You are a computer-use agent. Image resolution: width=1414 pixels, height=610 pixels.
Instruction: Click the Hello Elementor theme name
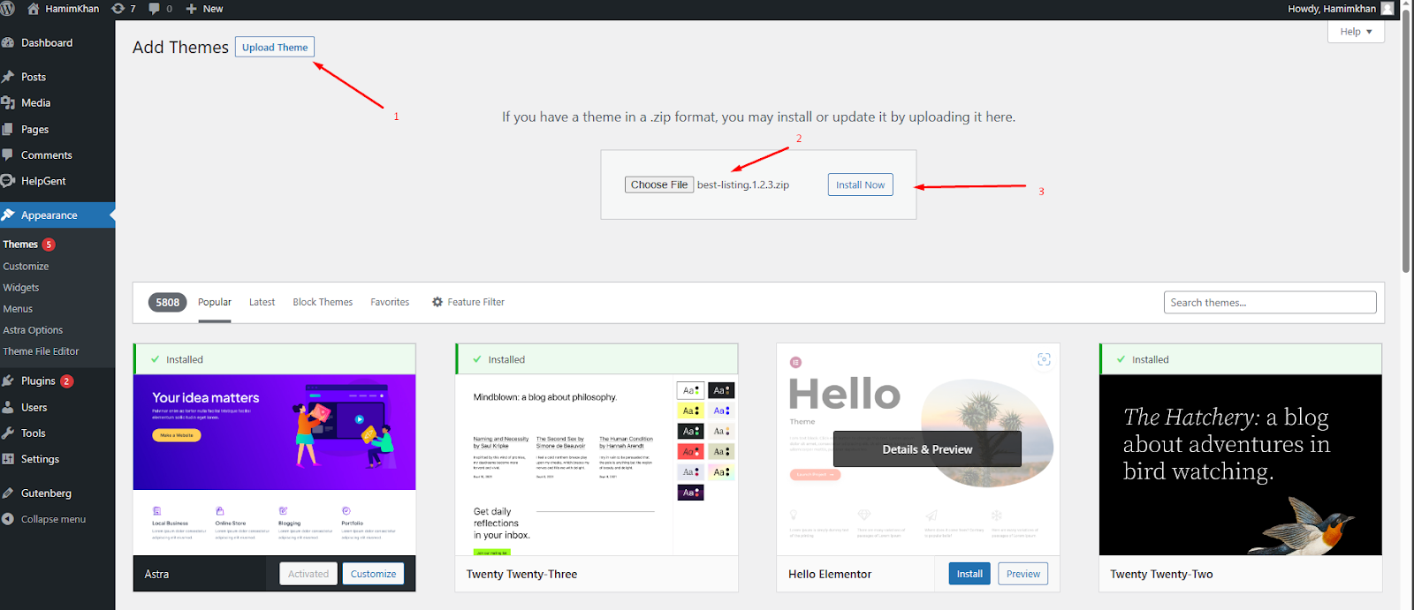point(830,574)
